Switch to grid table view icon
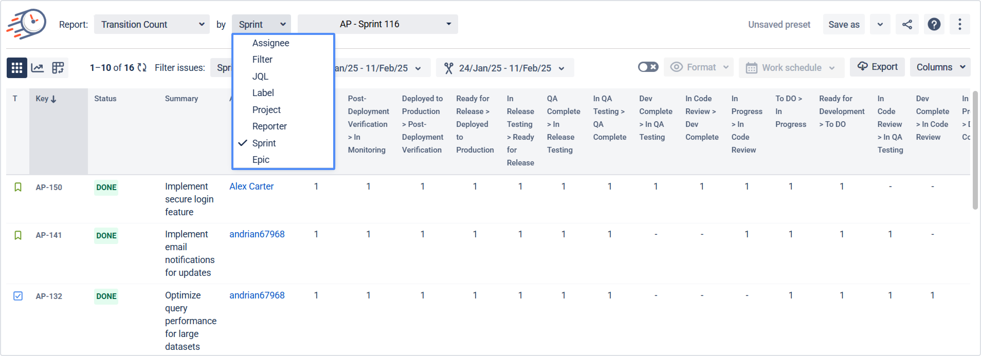 (17, 68)
